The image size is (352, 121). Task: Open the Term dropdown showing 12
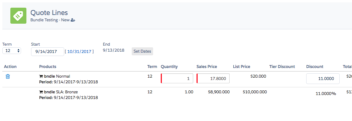click(12, 51)
